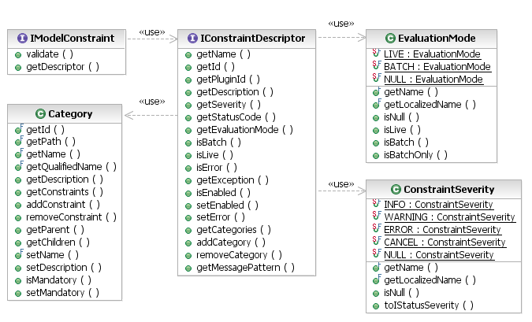The height and width of the screenshot is (322, 532).
Task: Click the interface icon beside IConstraintDescriptor
Action: click(x=192, y=38)
